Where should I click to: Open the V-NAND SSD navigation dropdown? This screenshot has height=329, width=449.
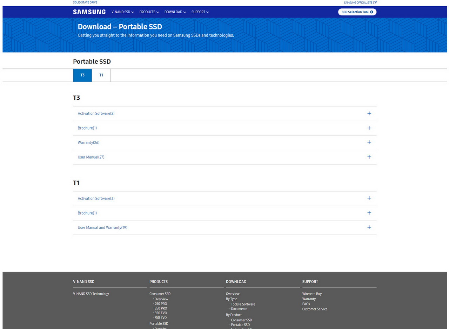click(x=123, y=12)
